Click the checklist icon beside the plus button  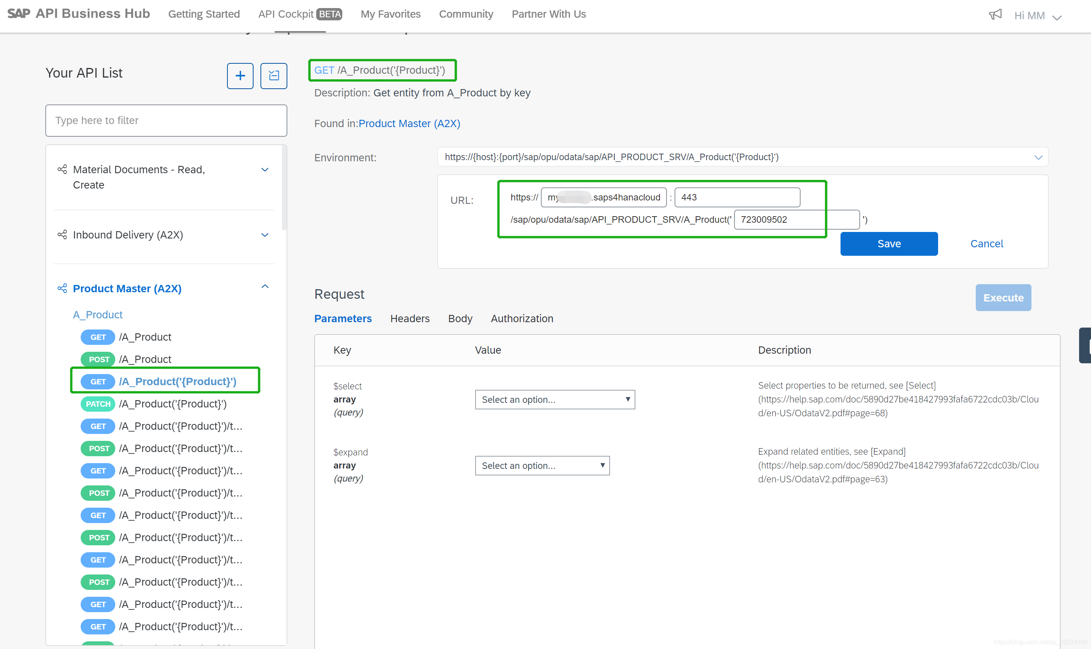tap(274, 76)
